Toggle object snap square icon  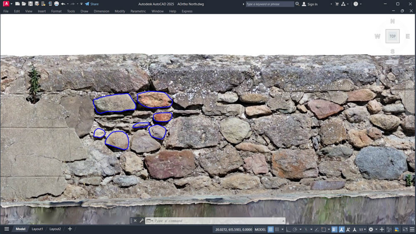click(x=324, y=229)
